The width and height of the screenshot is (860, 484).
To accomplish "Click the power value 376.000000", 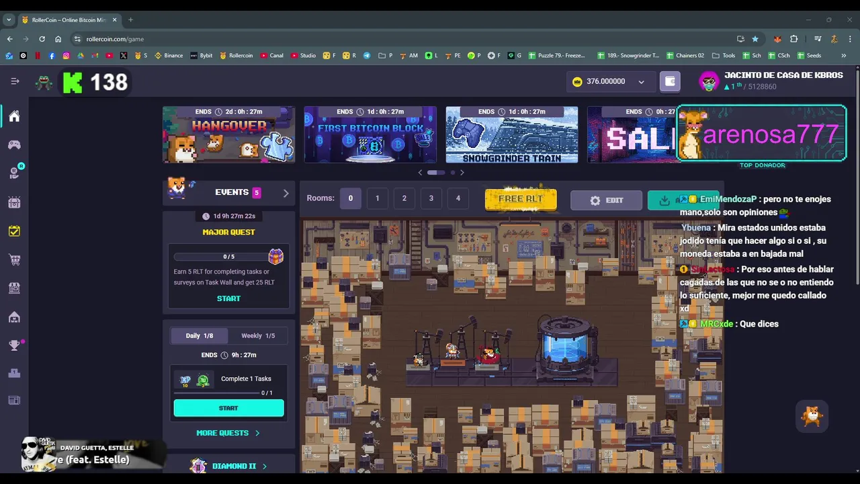I will click(x=605, y=81).
